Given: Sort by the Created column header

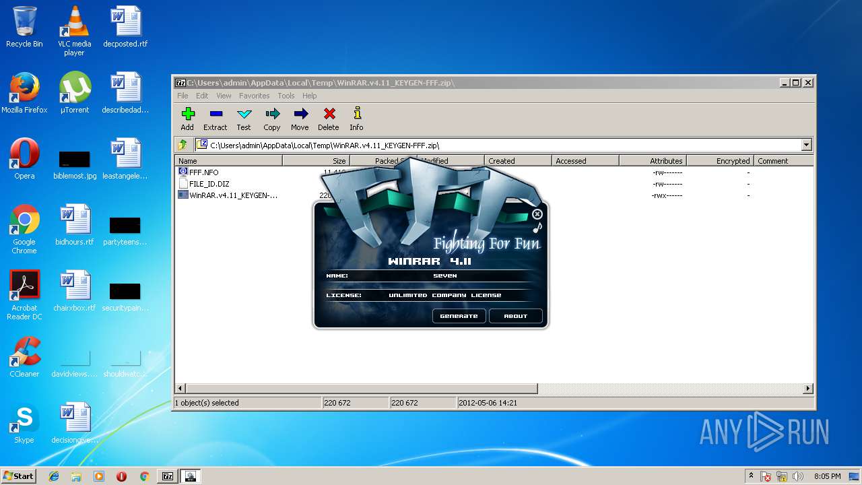Looking at the screenshot, I should point(518,161).
